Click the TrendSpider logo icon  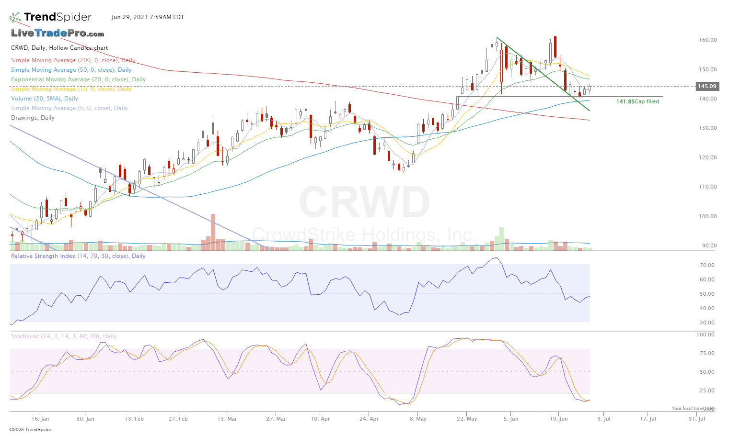click(x=15, y=18)
